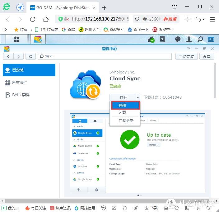Screen dimensions: 219x212
Task: Select the second screenshot page dot
Action: pyautogui.click(x=141, y=195)
